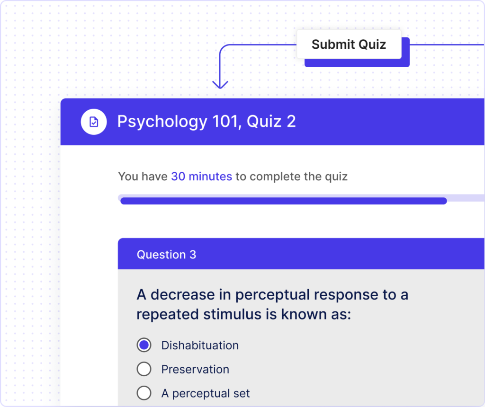Click the 'Psychology 101, Quiz 2' title

coord(207,122)
